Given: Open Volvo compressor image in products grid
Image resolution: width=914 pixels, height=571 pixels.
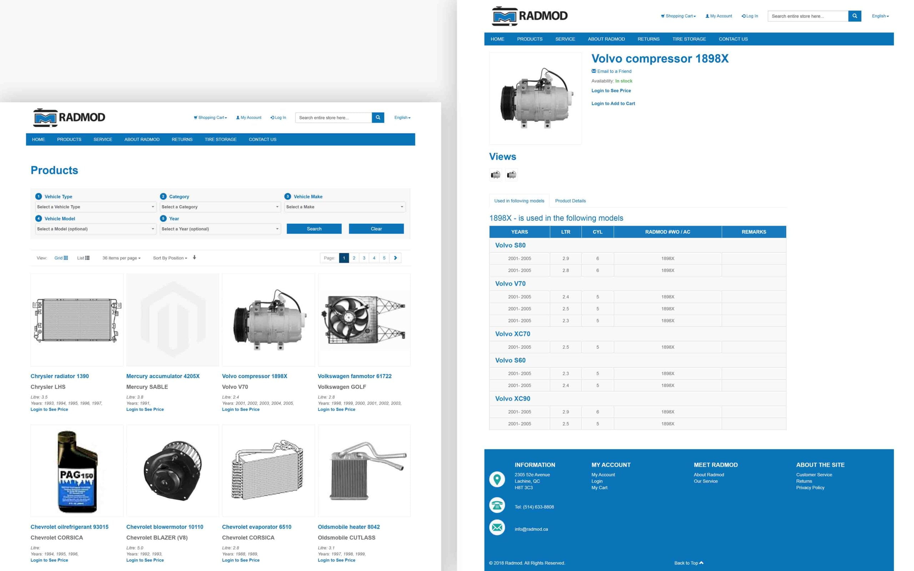Looking at the screenshot, I should coord(268,320).
